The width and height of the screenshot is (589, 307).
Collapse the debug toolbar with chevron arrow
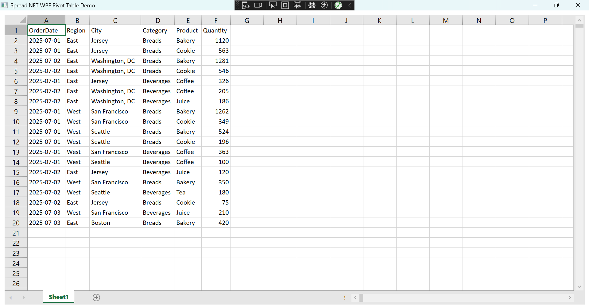click(x=350, y=5)
